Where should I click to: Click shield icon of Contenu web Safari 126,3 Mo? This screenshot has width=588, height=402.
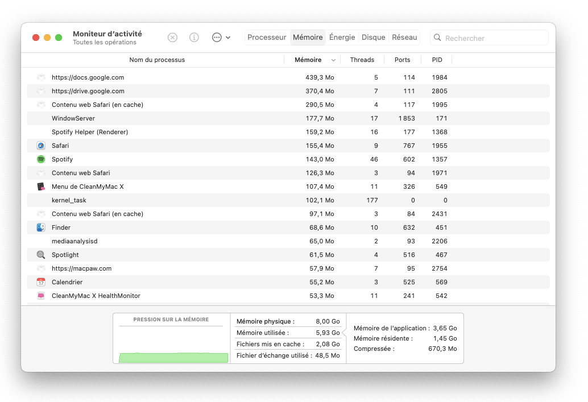[41, 173]
